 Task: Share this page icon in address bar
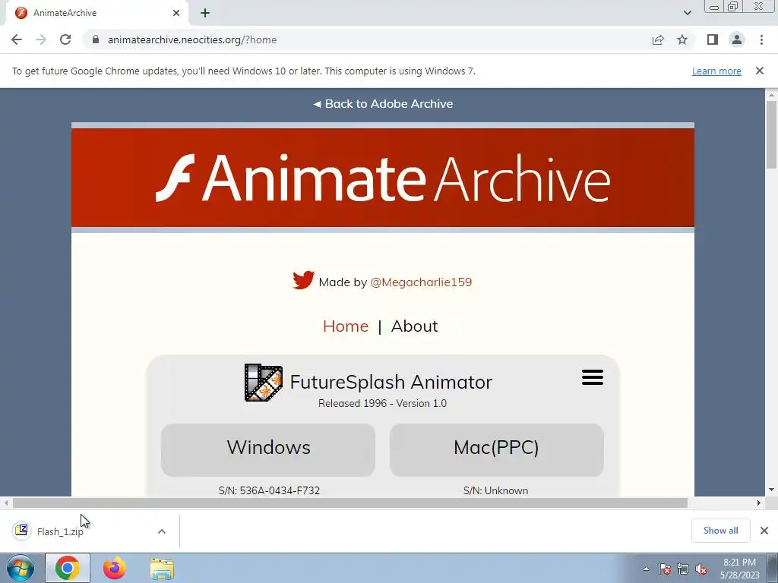658,39
